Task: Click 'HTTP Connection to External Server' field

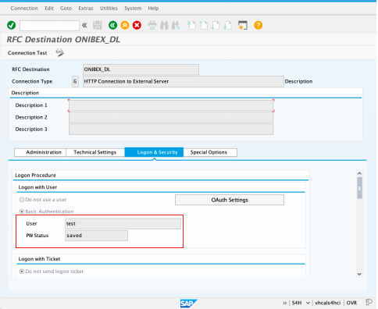Action: (184, 82)
